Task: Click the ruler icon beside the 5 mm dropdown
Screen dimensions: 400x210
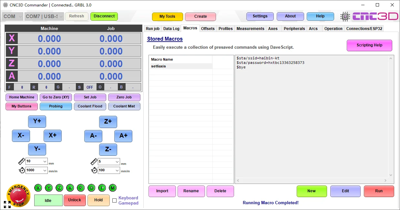Action: 94,161
